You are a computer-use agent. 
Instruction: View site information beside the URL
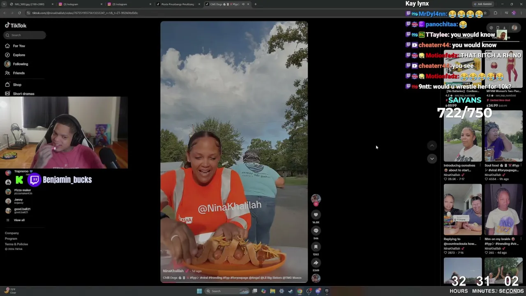point(28,13)
